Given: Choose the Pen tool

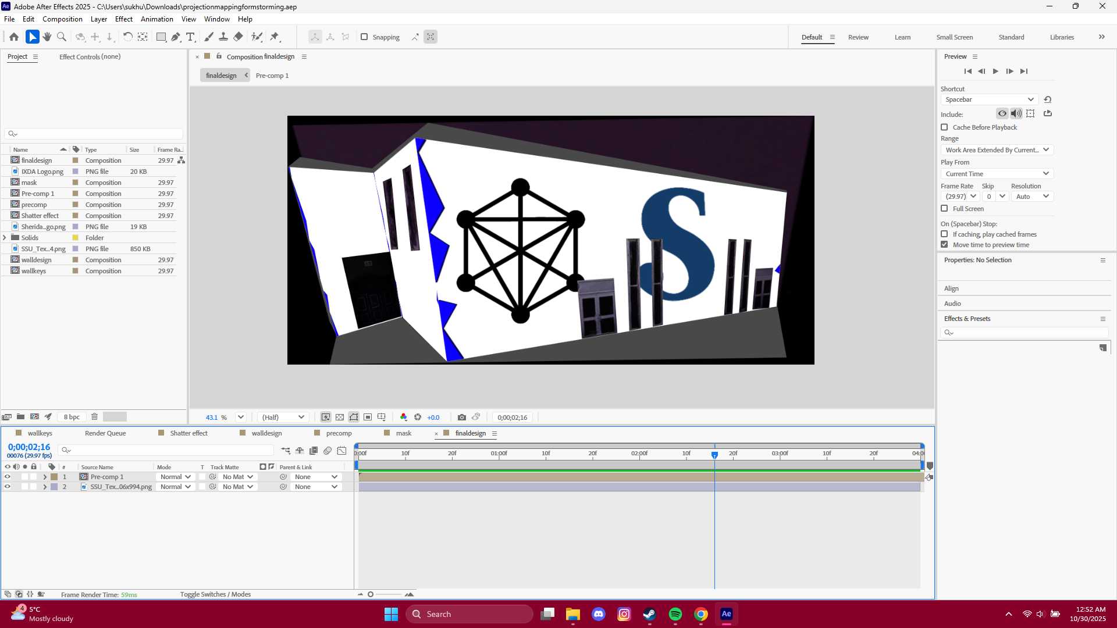Looking at the screenshot, I should (176, 37).
